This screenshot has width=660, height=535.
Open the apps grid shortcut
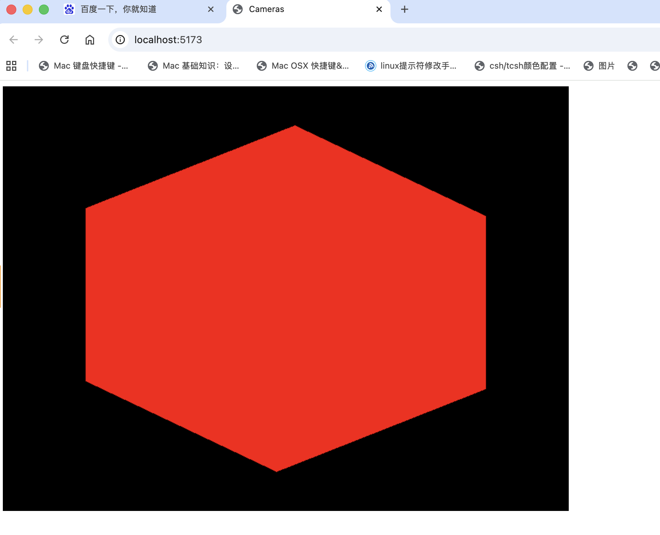pos(11,66)
